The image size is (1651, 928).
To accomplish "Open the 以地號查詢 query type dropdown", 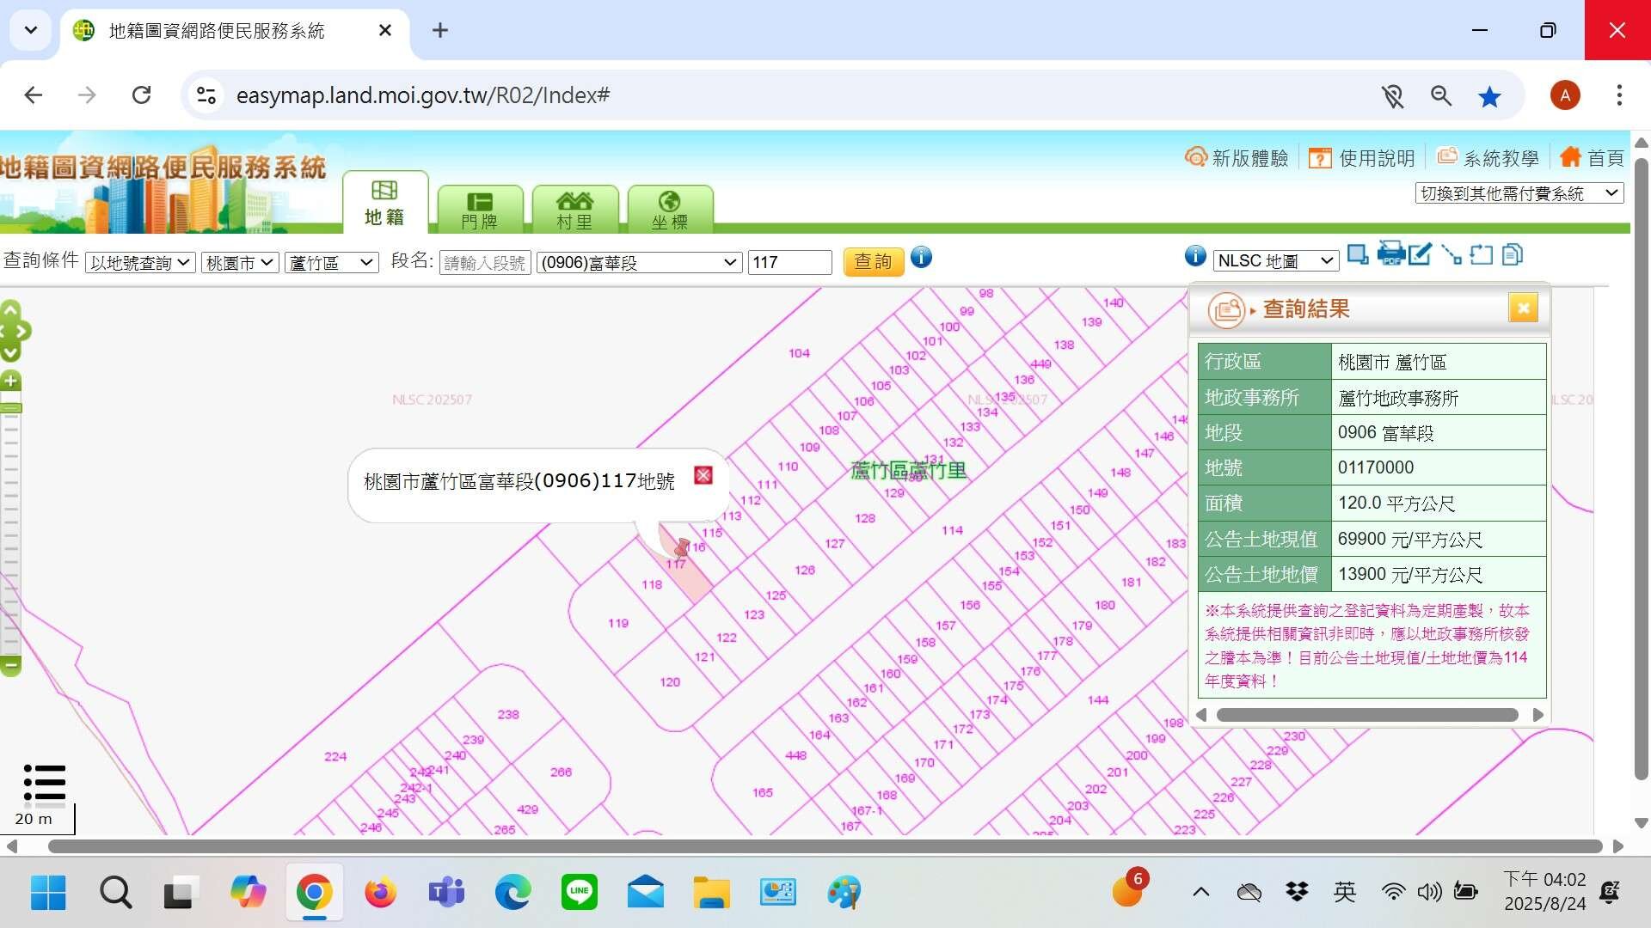I will (140, 262).
